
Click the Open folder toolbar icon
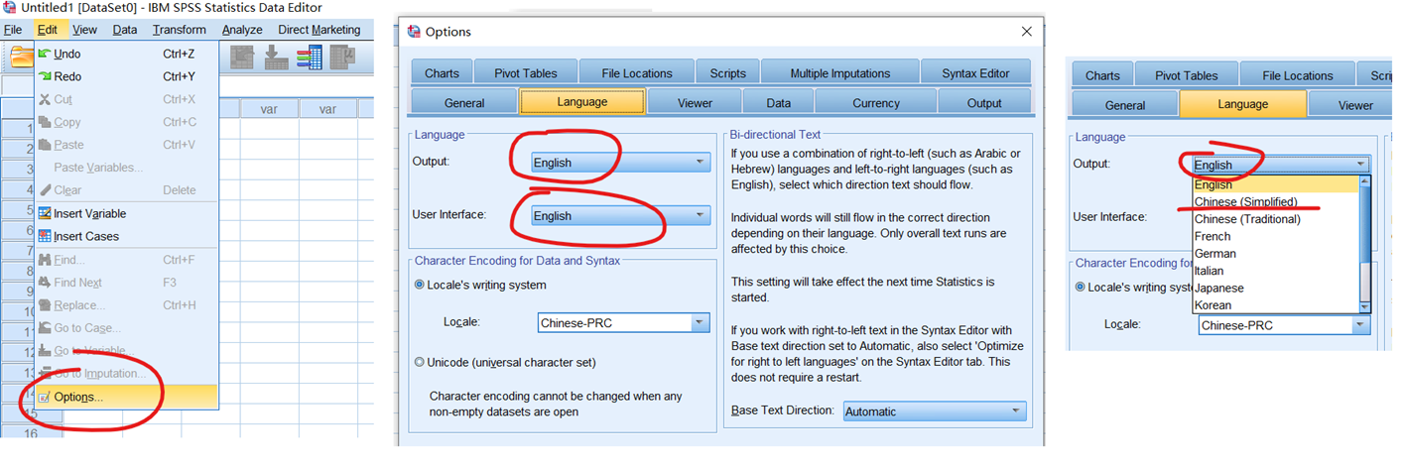pyautogui.click(x=18, y=58)
